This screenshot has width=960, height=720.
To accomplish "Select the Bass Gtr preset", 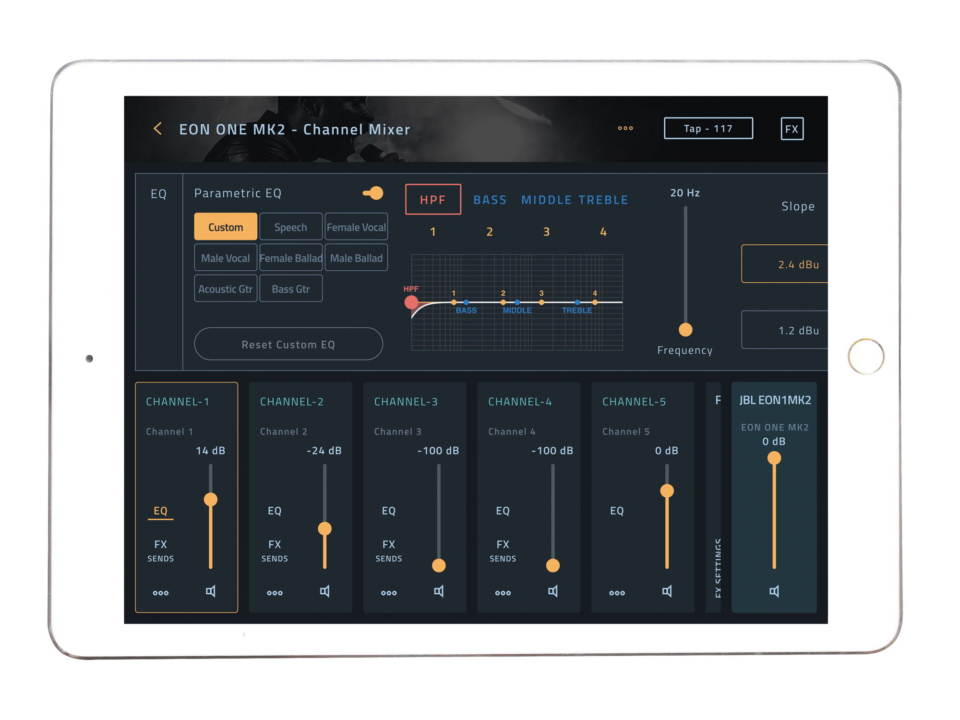I will click(x=291, y=288).
